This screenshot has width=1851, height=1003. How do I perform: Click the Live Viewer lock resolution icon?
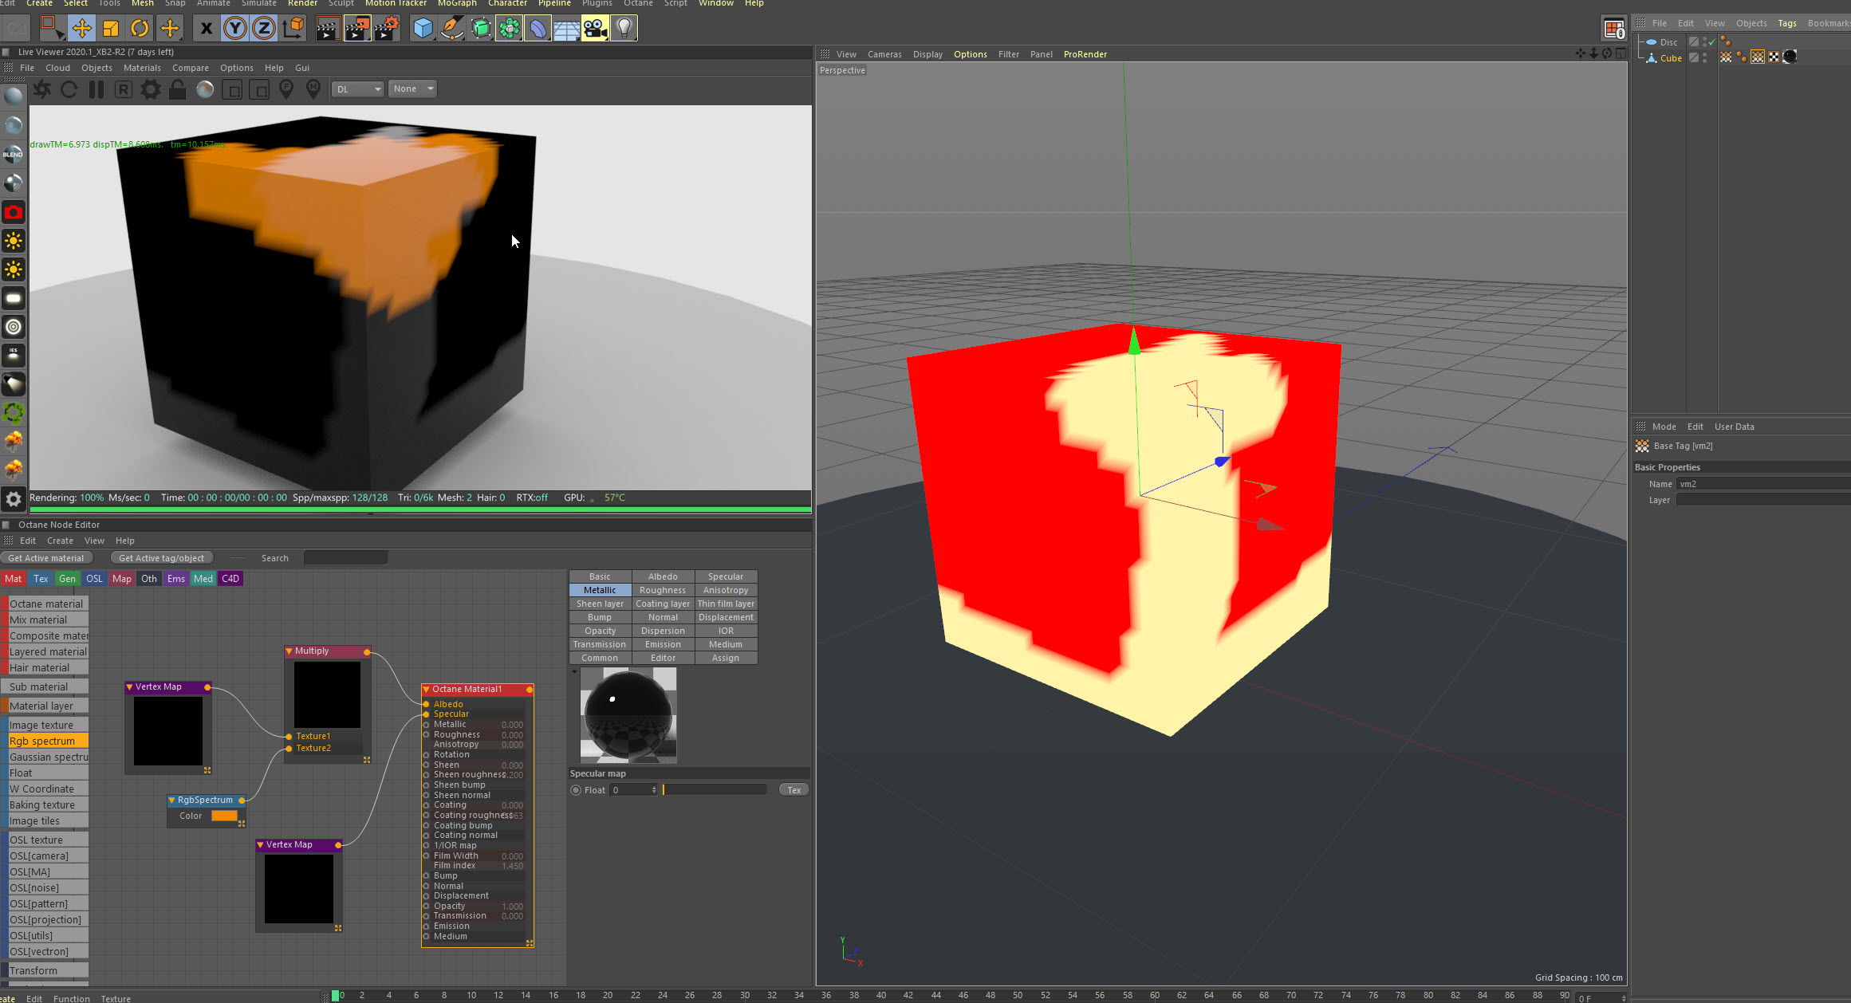click(177, 89)
